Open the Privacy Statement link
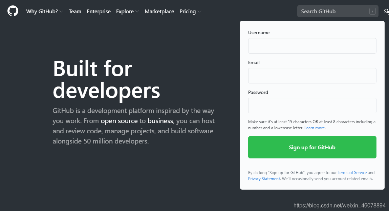The width and height of the screenshot is (389, 212). coord(264,179)
